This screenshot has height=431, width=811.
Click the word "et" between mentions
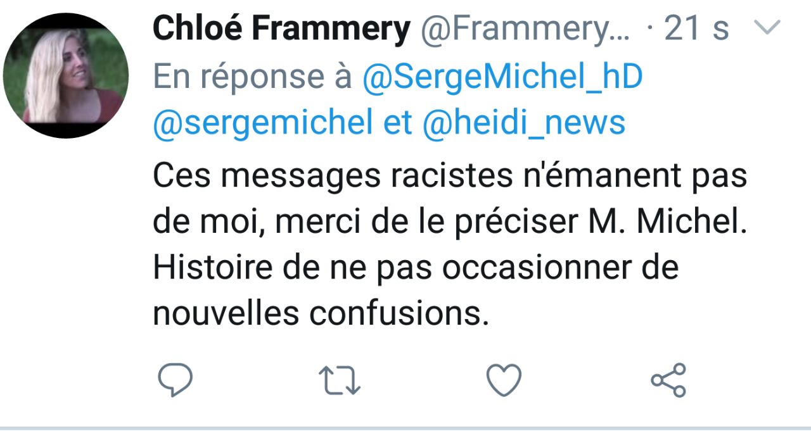398,123
